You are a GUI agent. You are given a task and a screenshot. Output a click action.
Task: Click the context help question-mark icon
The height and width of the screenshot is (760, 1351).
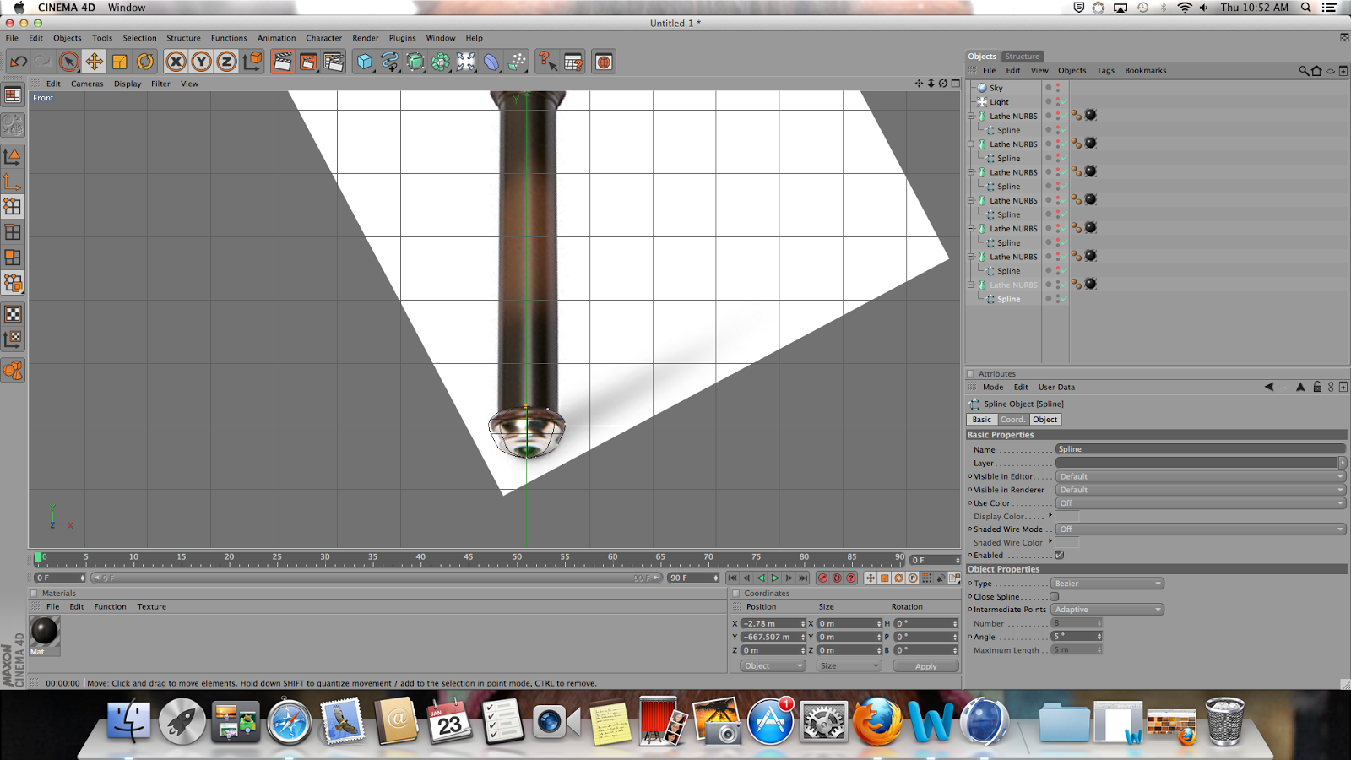tap(547, 62)
